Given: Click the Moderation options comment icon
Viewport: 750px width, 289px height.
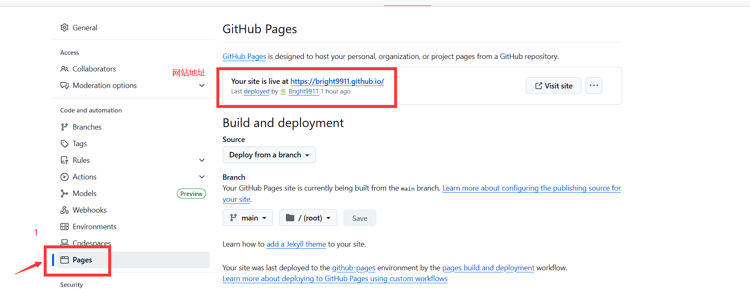Looking at the screenshot, I should point(65,85).
